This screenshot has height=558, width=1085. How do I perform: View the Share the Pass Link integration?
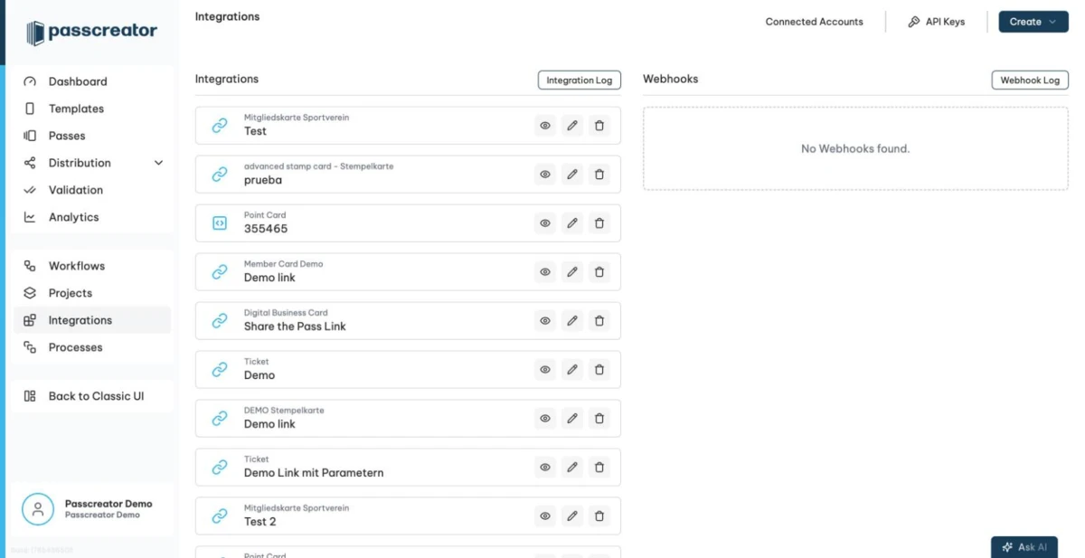tap(545, 321)
